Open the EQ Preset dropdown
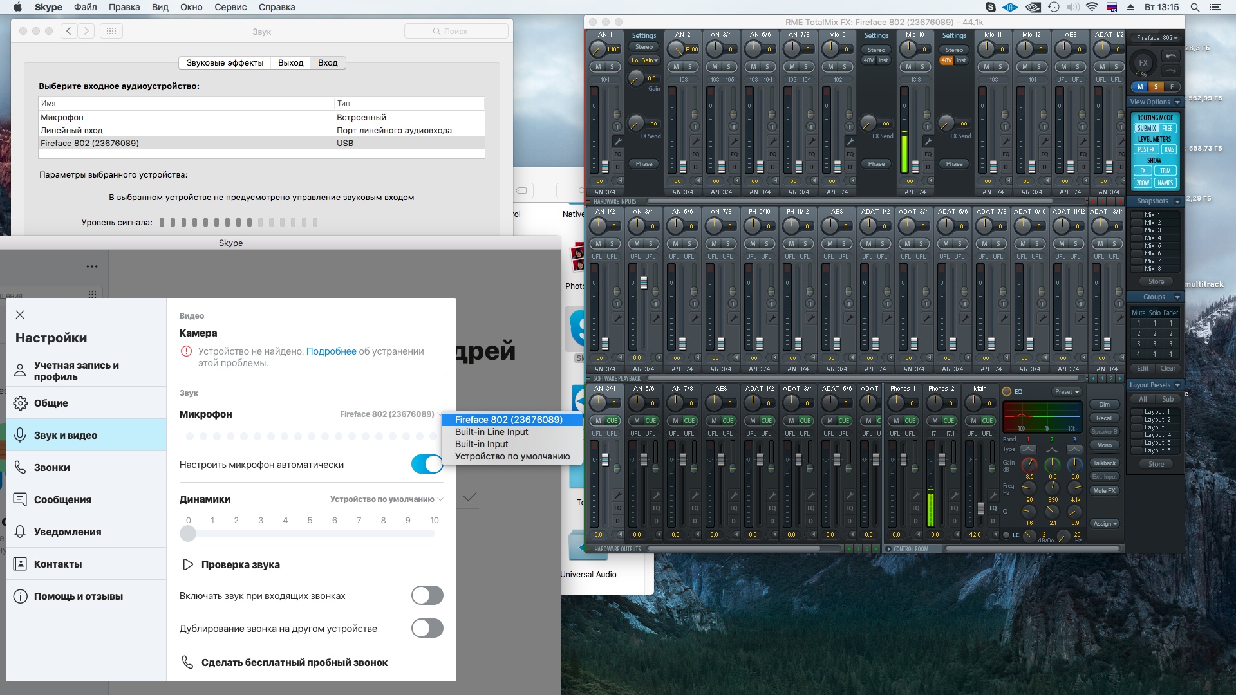Screen dimensions: 1236x695 tap(1067, 391)
